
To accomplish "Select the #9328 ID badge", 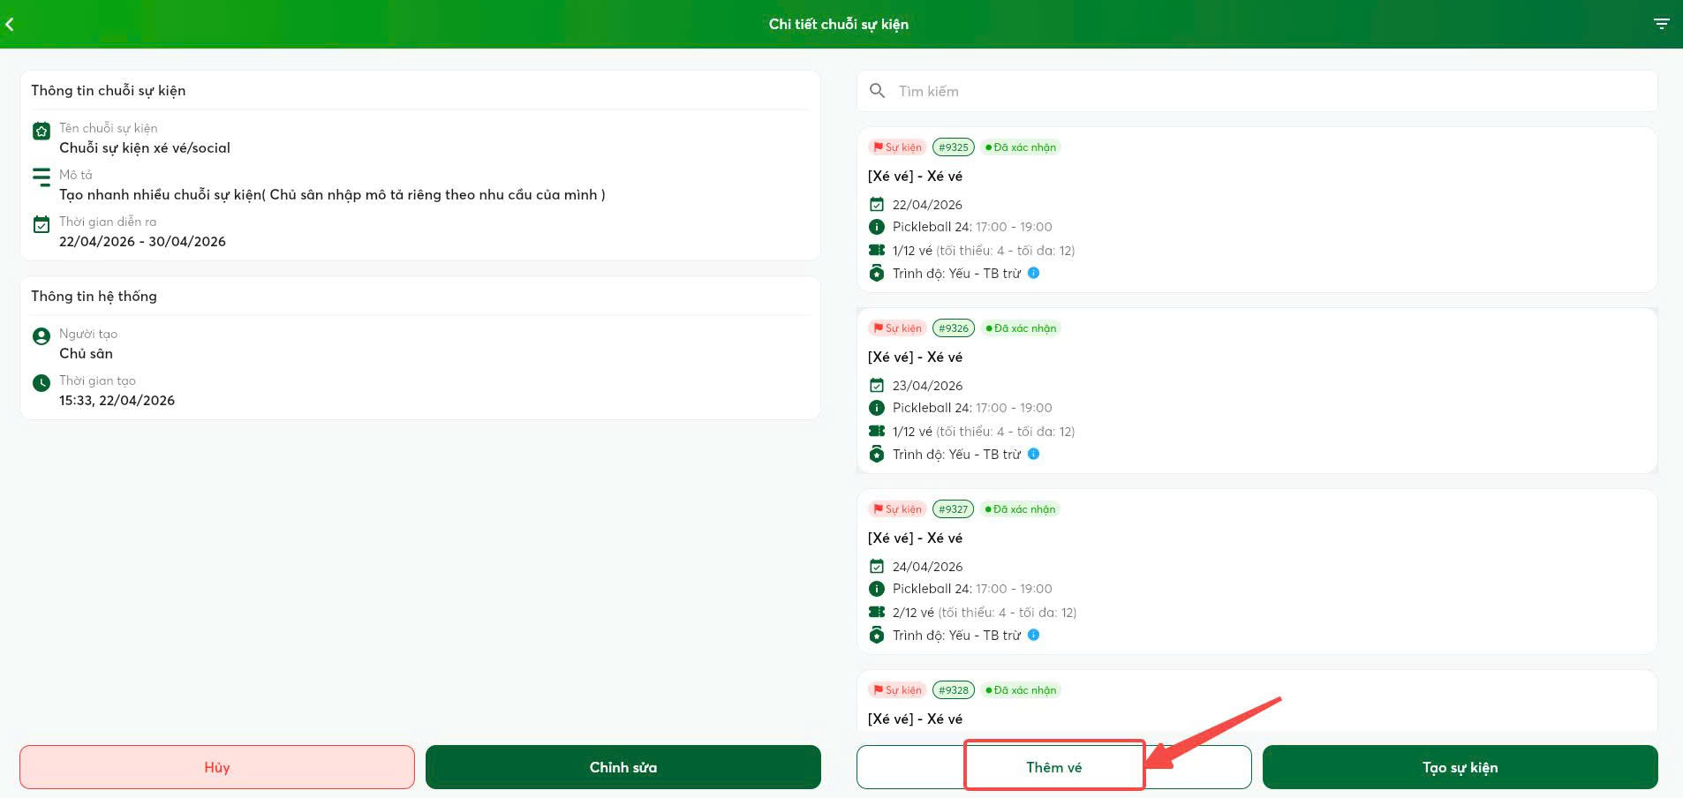I will [954, 690].
